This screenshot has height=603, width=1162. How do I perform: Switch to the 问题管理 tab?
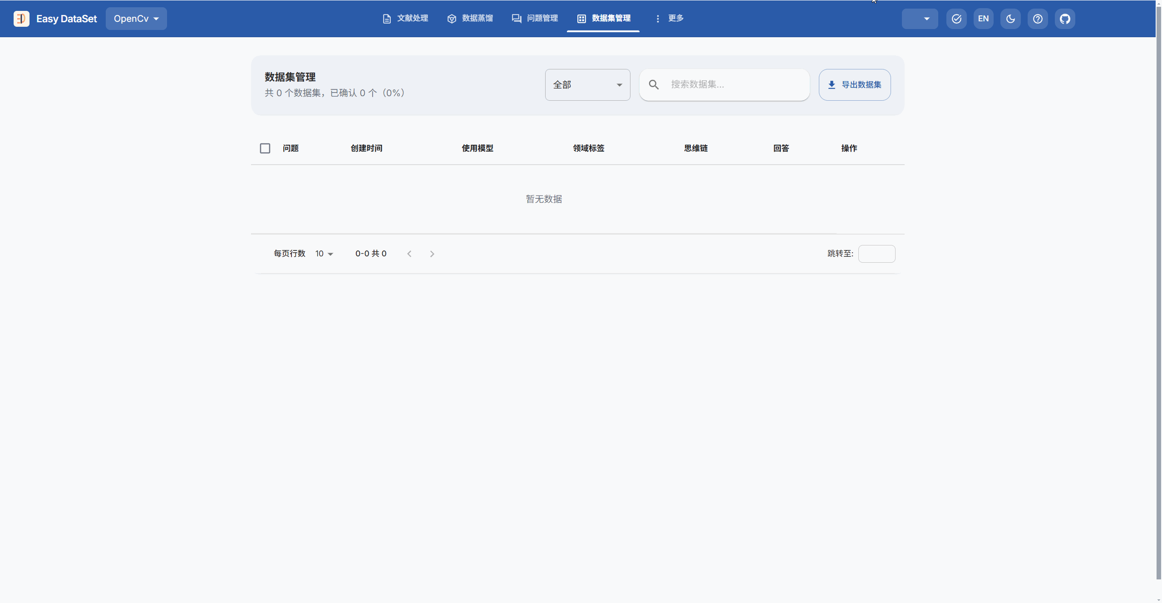(535, 18)
